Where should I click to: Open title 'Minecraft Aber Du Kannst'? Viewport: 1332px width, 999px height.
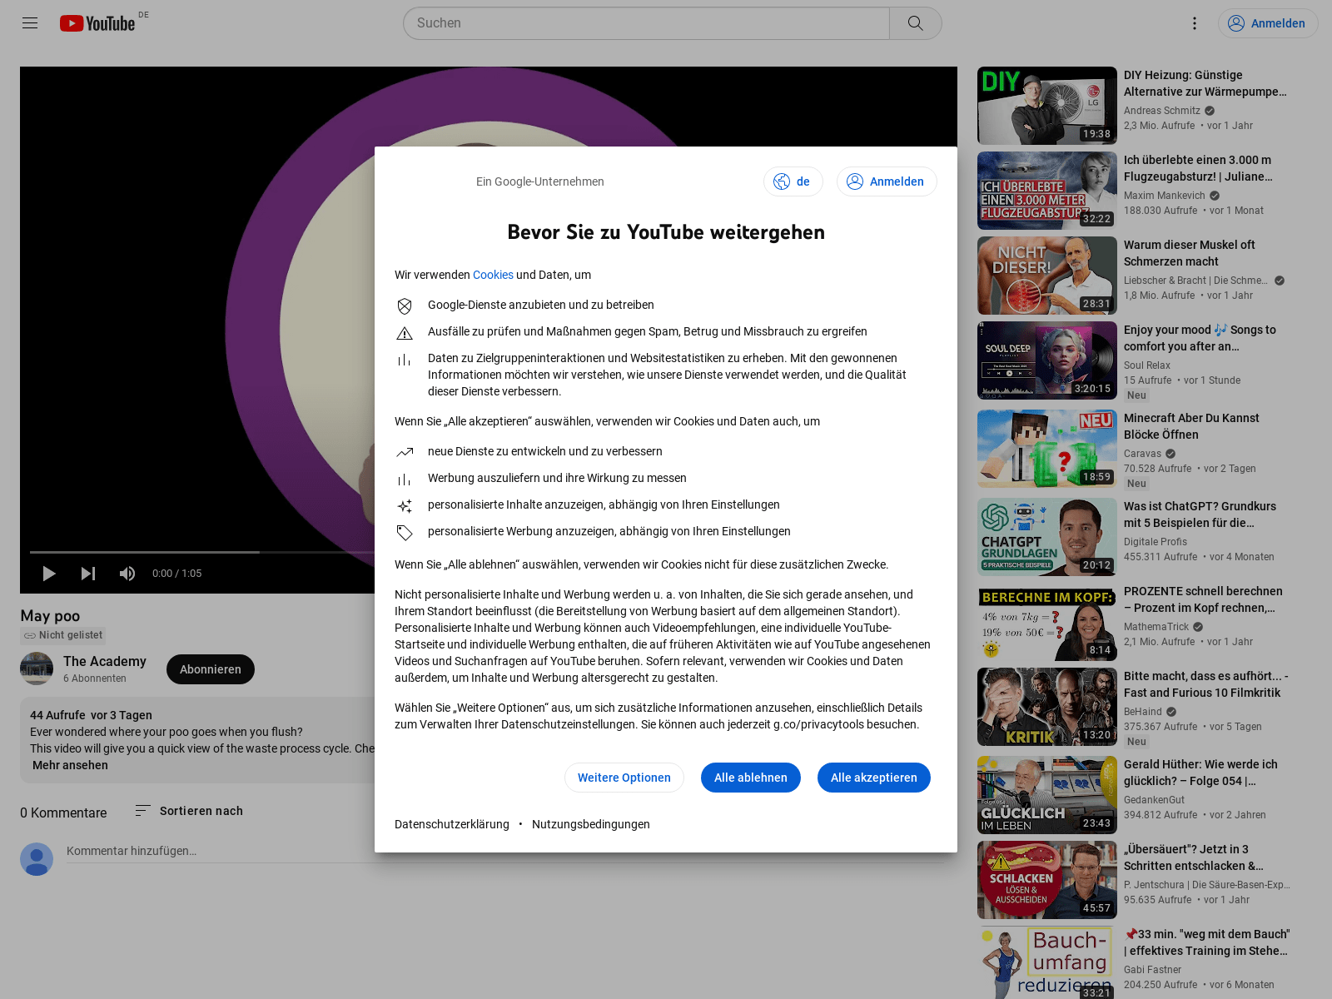[1191, 426]
